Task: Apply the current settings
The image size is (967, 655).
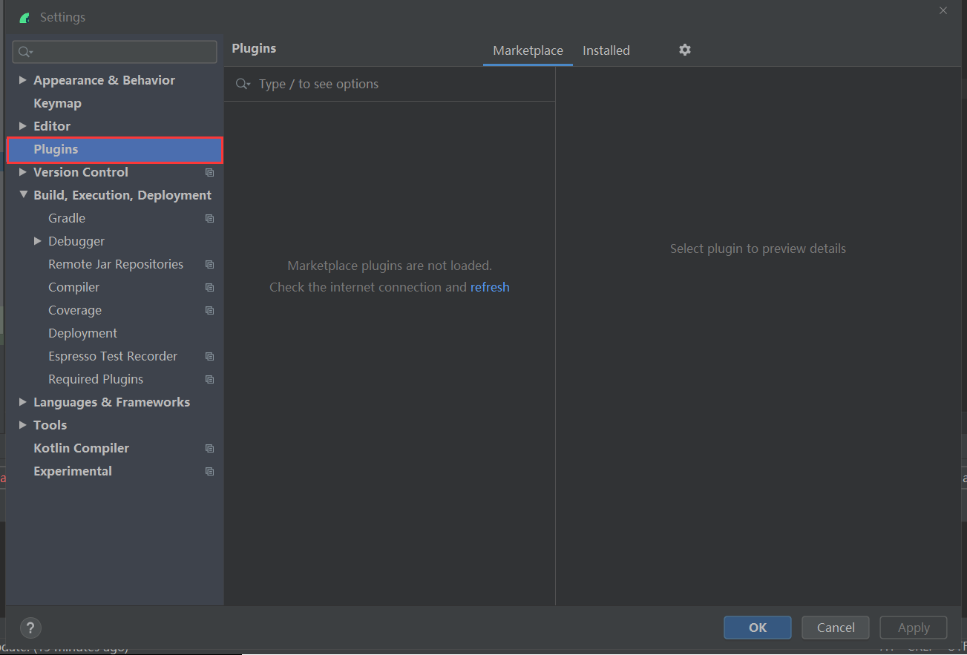Action: (913, 627)
